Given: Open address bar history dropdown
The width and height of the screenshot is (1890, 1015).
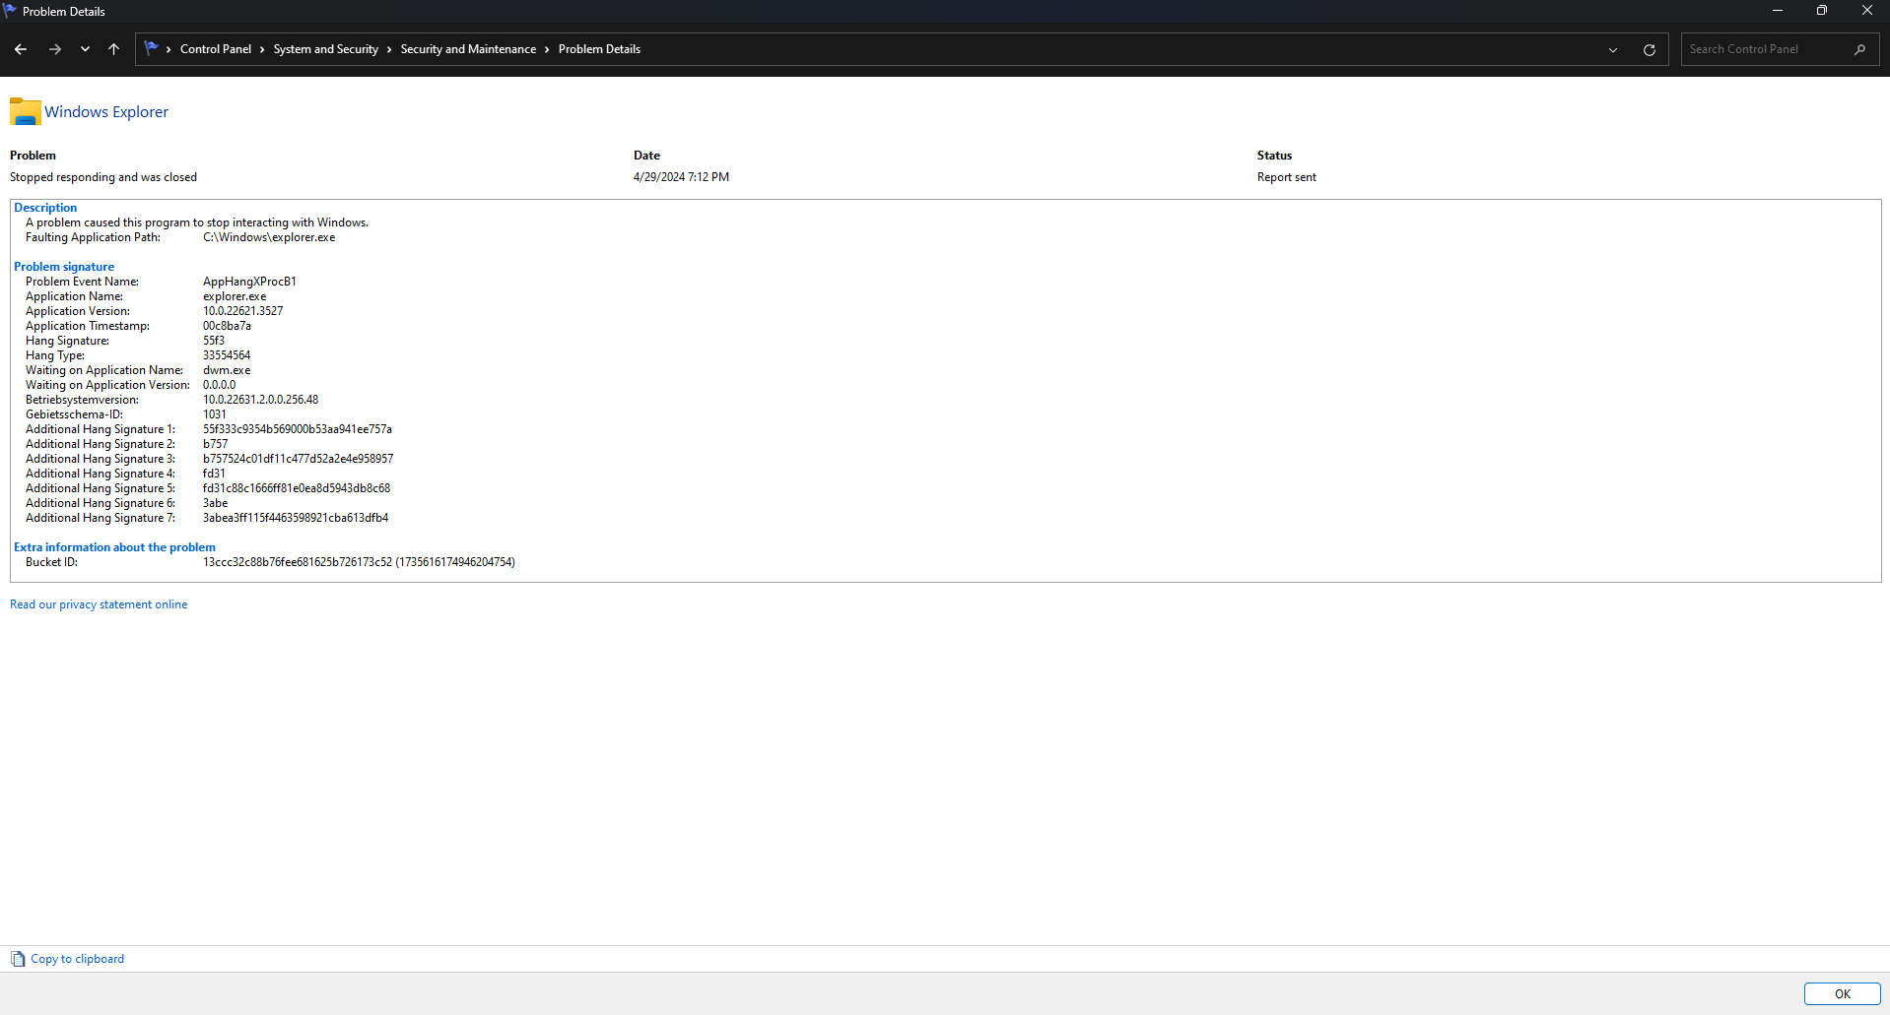Looking at the screenshot, I should coord(1613,49).
